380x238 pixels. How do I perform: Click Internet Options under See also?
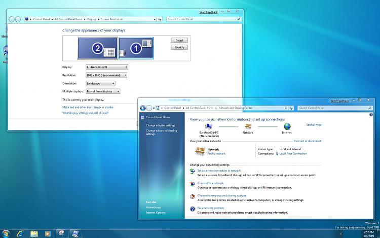(x=156, y=213)
